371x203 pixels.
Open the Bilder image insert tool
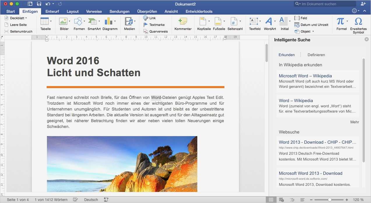pos(64,23)
